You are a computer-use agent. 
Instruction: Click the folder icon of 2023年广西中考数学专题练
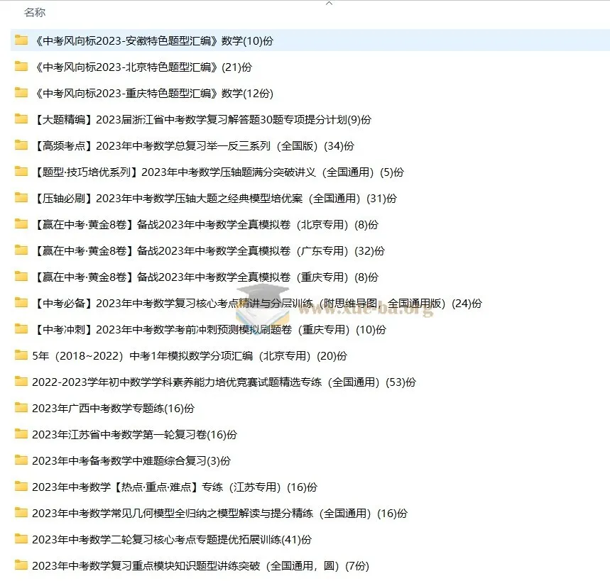point(20,408)
